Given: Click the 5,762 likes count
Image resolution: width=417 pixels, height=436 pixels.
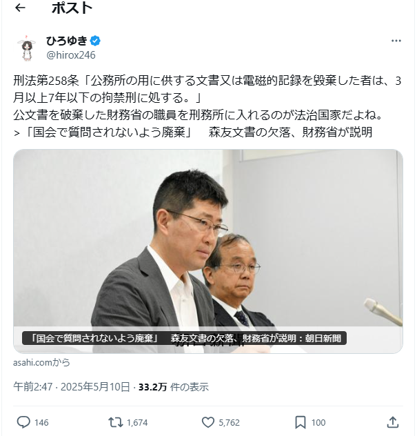Looking at the screenshot, I should pos(229,423).
